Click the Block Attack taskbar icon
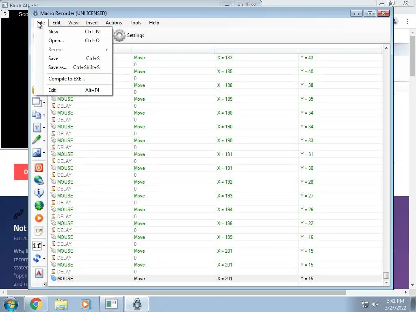416x312 pixels. coord(111,304)
